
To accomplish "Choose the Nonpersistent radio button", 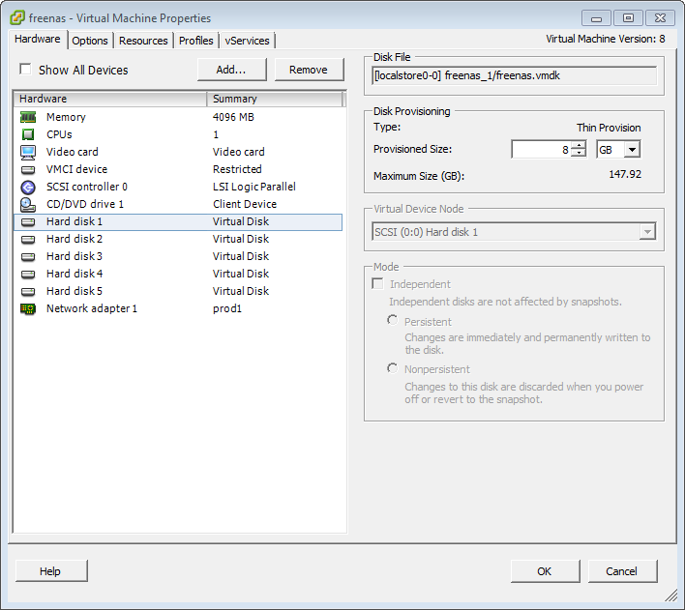I will coord(392,368).
